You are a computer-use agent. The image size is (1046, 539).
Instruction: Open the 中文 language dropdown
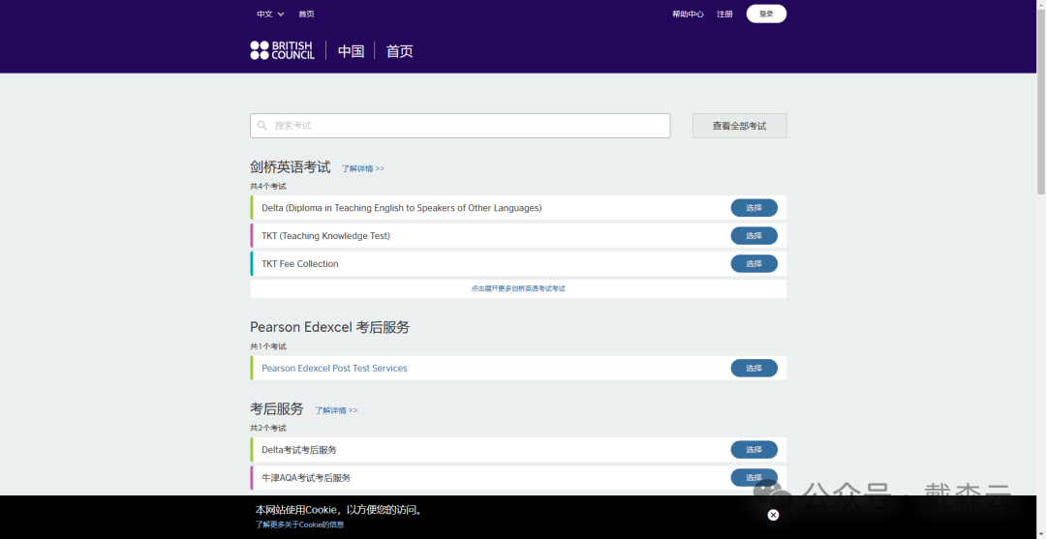click(x=270, y=14)
